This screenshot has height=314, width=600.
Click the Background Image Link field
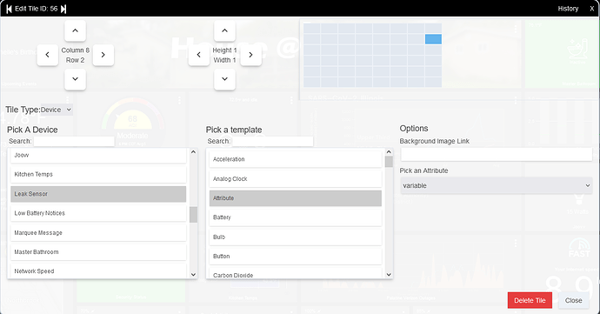click(497, 155)
